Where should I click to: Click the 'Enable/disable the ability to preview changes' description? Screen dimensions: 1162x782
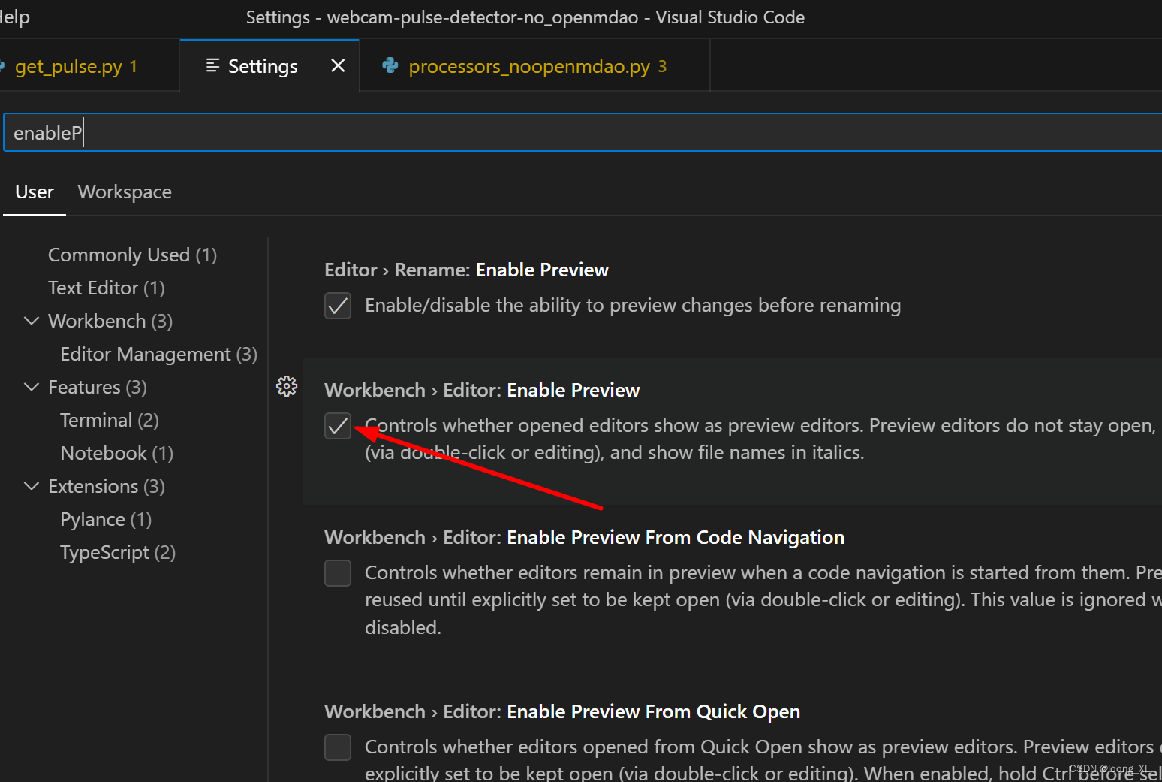point(633,306)
